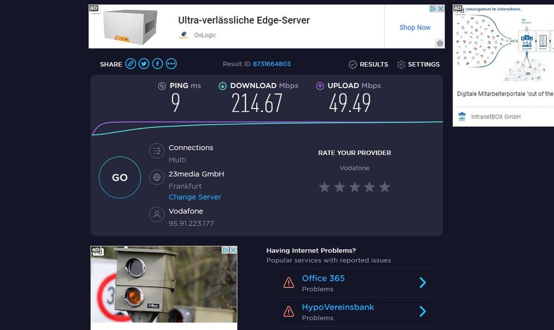Screen dimensions: 554x330
Task: Share result on Twitter
Action: [144, 64]
